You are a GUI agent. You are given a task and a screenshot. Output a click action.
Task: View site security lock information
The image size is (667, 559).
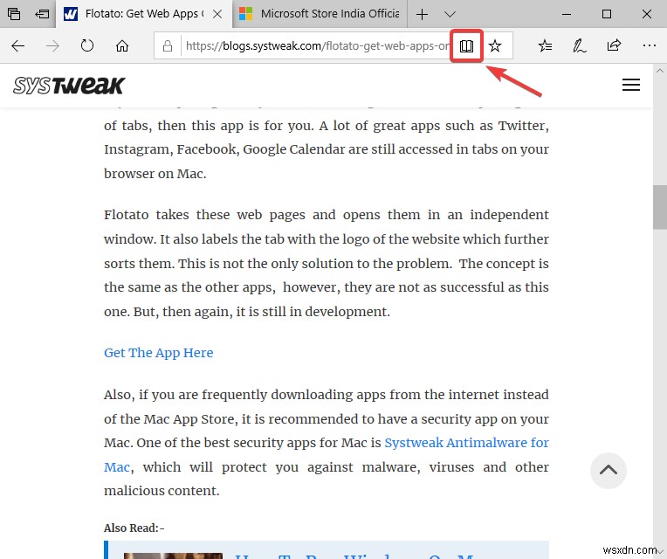click(168, 45)
